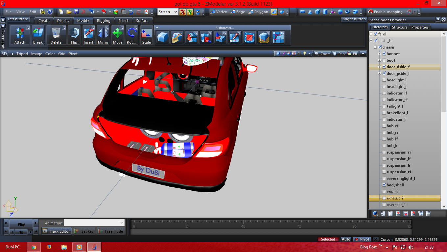The width and height of the screenshot is (447, 252).
Task: Open the Screen axis dropdown
Action: pyautogui.click(x=176, y=12)
